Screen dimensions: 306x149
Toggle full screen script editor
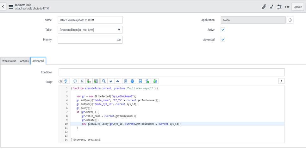pos(126,81)
